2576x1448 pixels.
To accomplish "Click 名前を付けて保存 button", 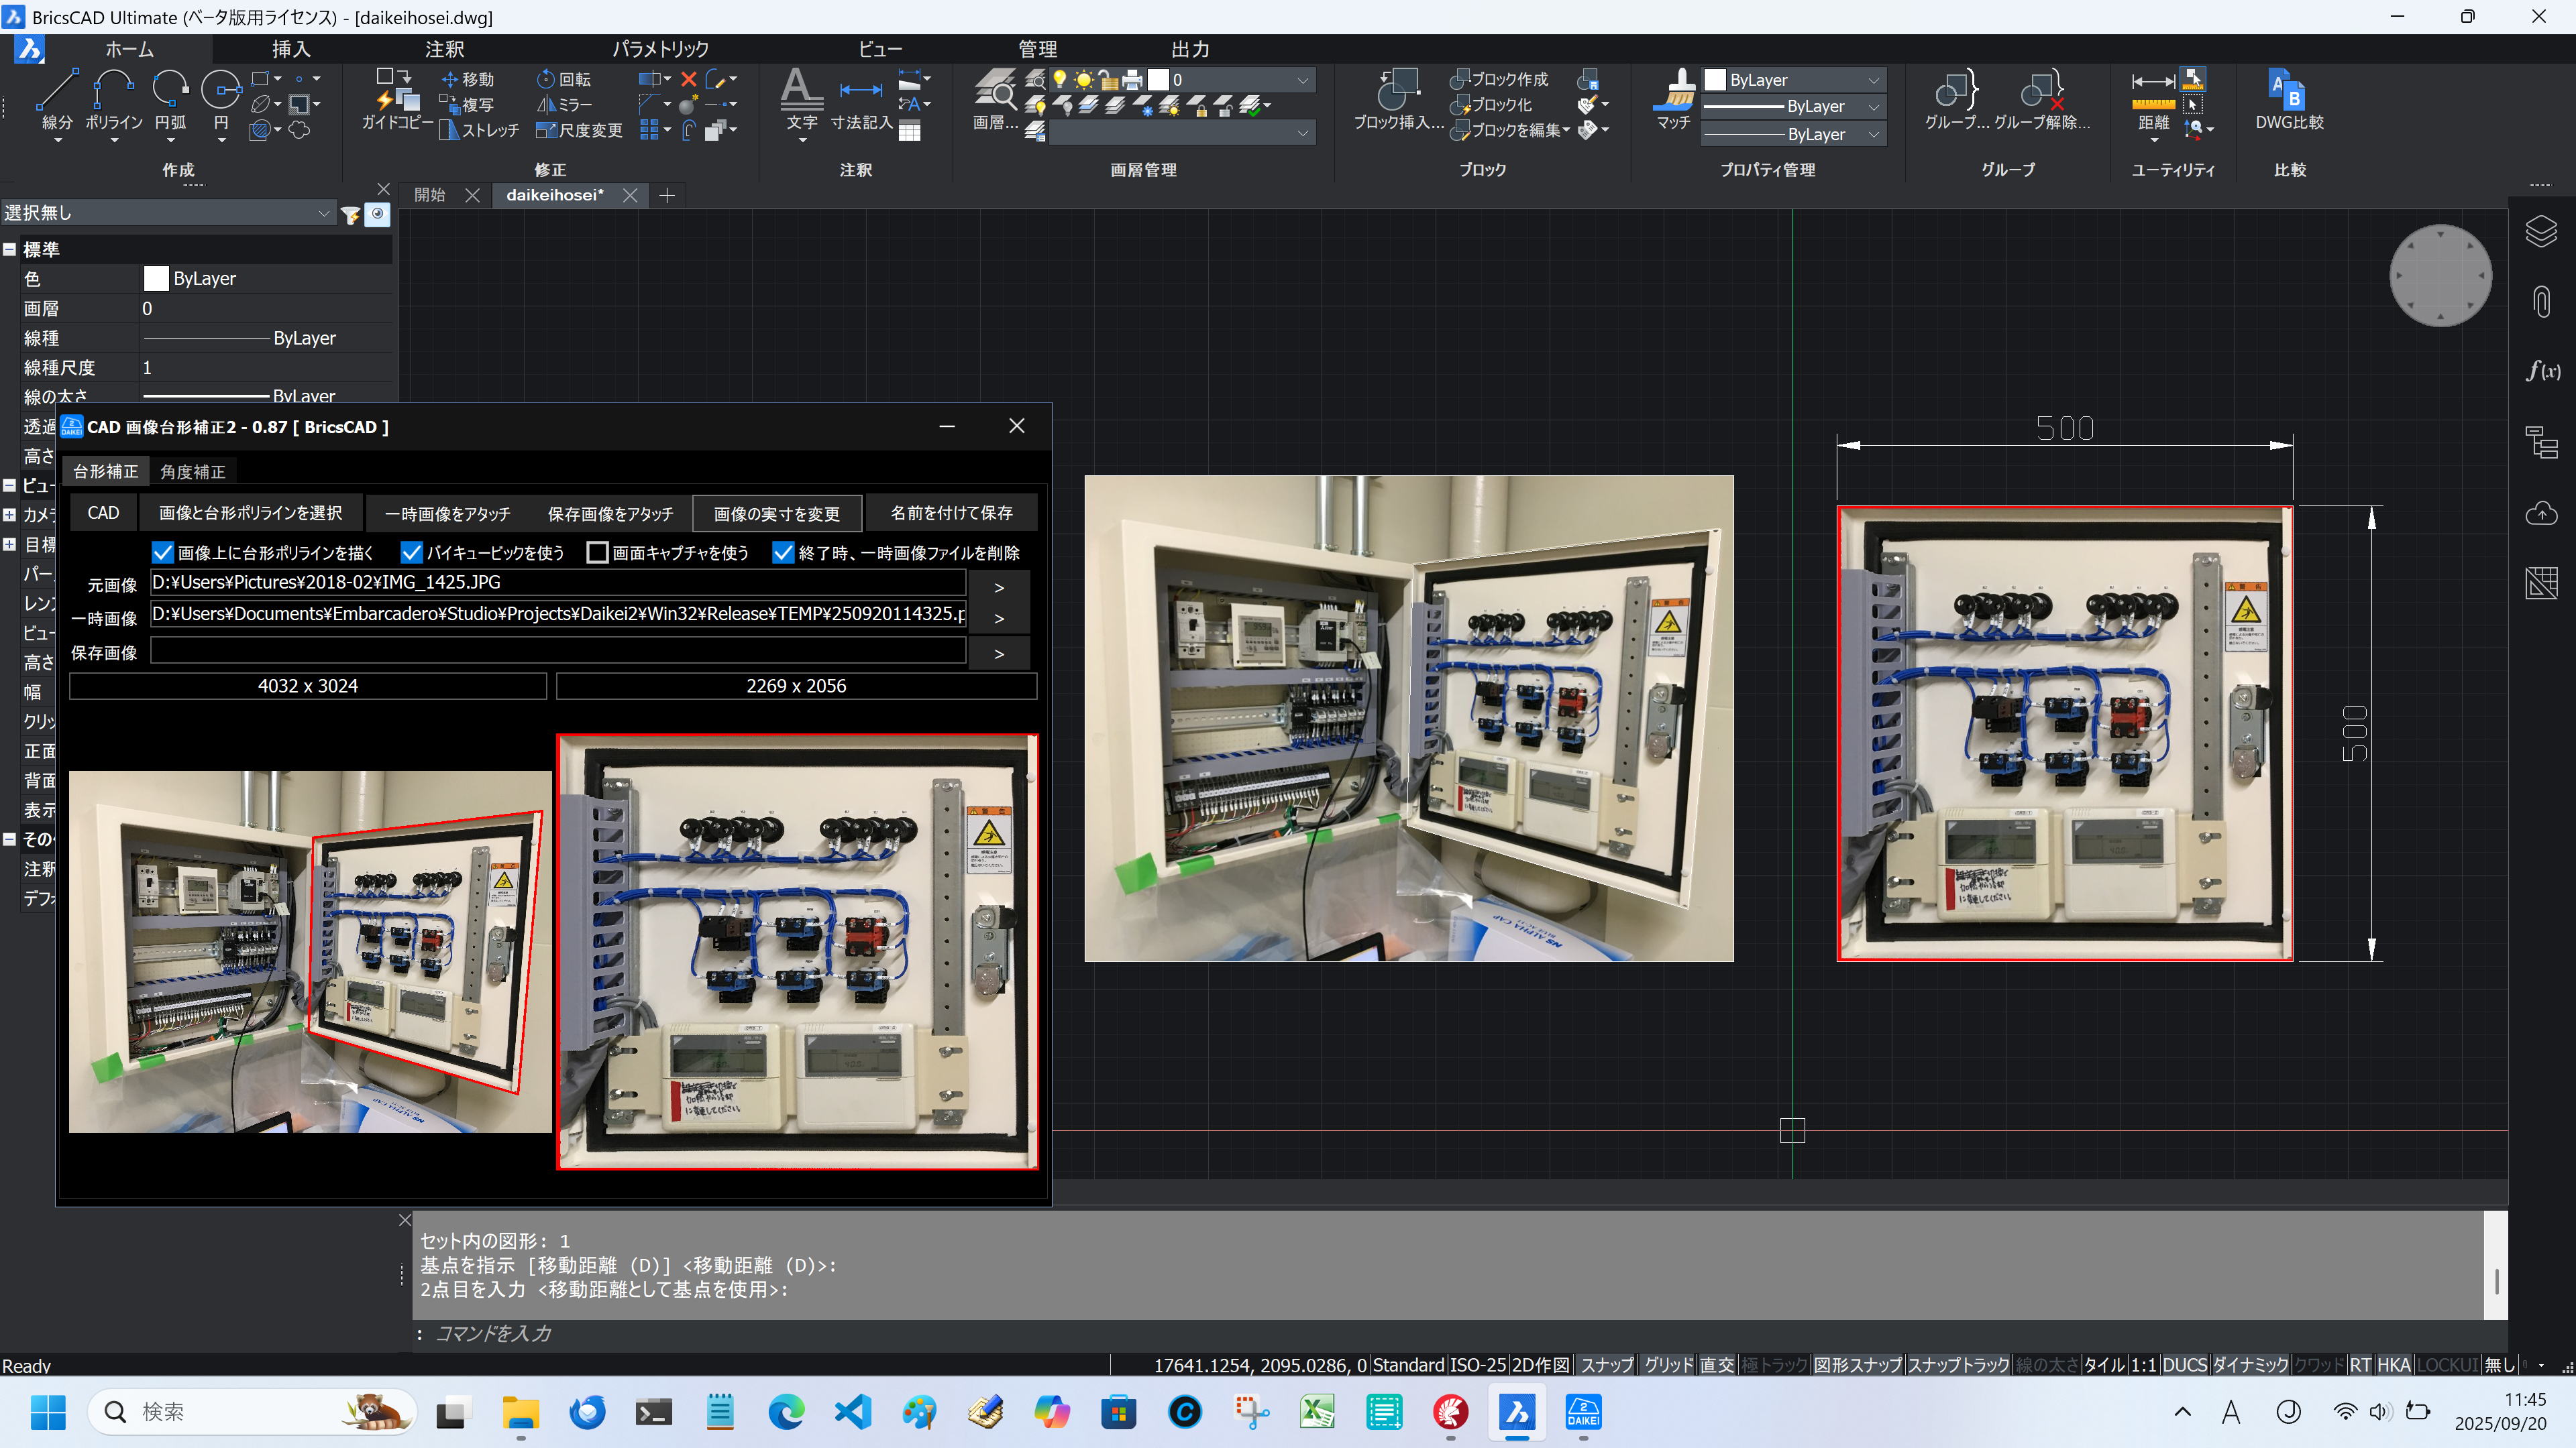I will click(x=951, y=513).
